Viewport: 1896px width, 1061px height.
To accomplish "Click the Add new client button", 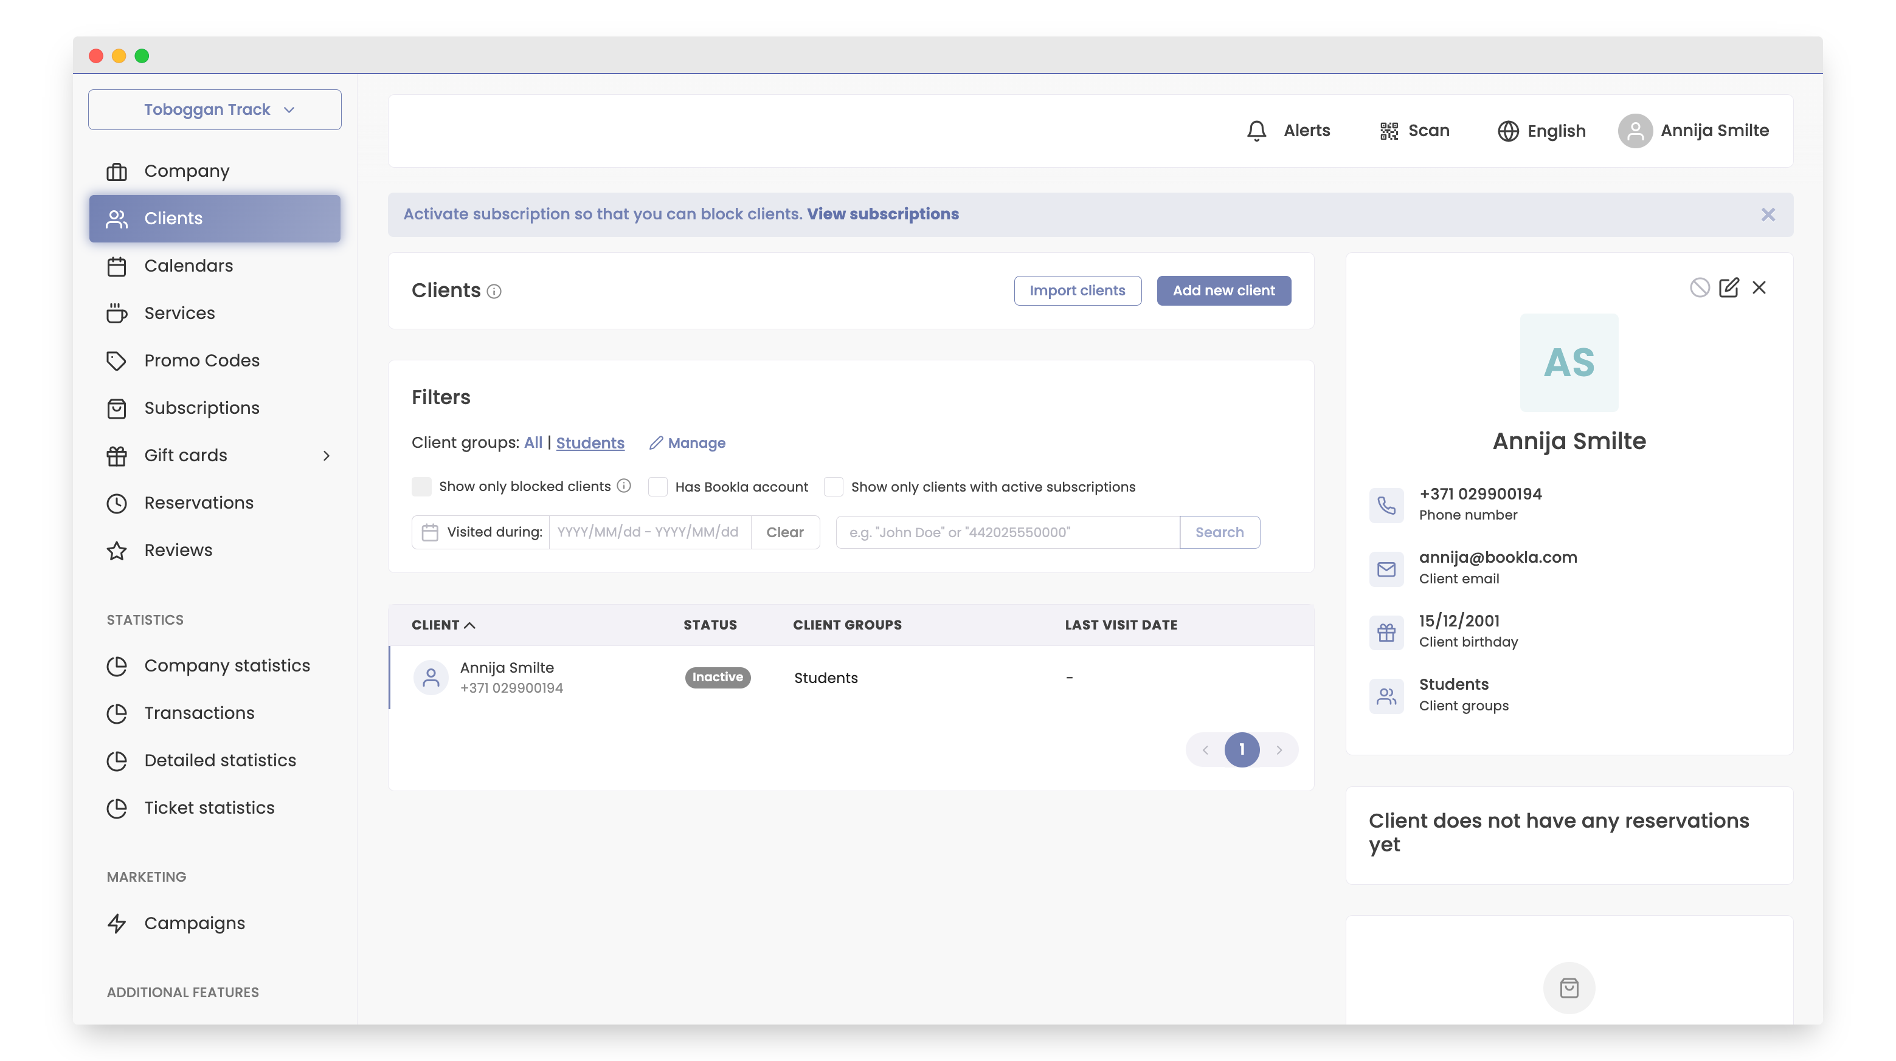I will tap(1223, 290).
